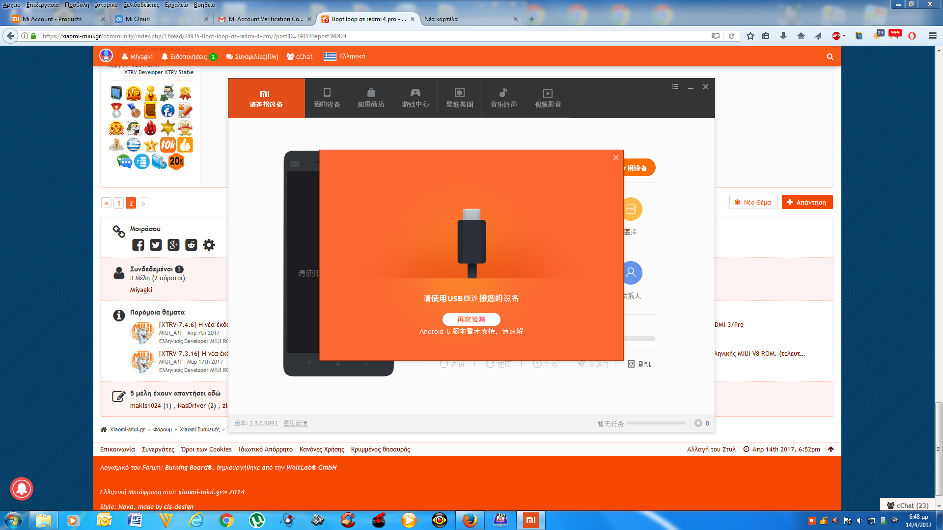Open the 游戏中心 game center tab

click(415, 98)
